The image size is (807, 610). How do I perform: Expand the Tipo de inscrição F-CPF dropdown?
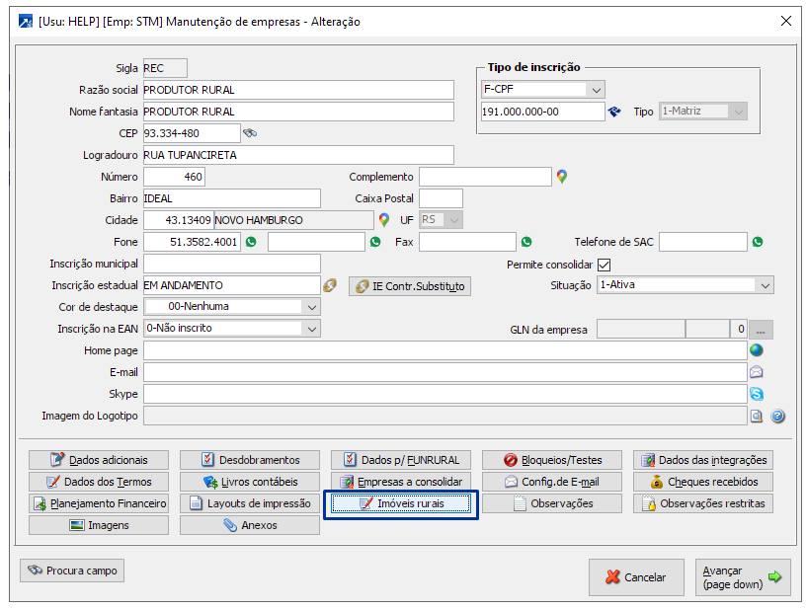pyautogui.click(x=595, y=90)
